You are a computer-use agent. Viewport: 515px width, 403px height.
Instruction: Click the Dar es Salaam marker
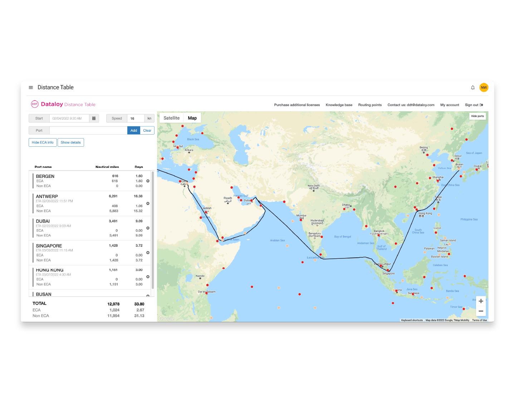[207, 293]
